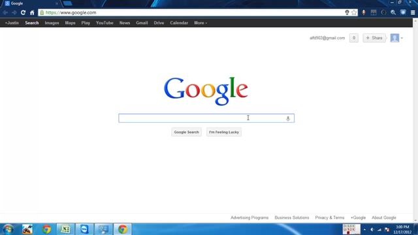Click the shield extension icon
The image size is (418, 235).
pos(403,12)
